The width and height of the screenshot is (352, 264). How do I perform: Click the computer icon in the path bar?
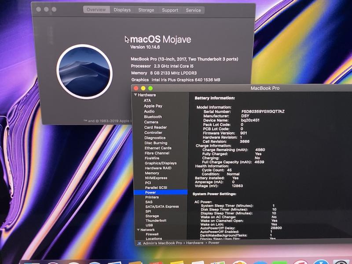(139, 243)
